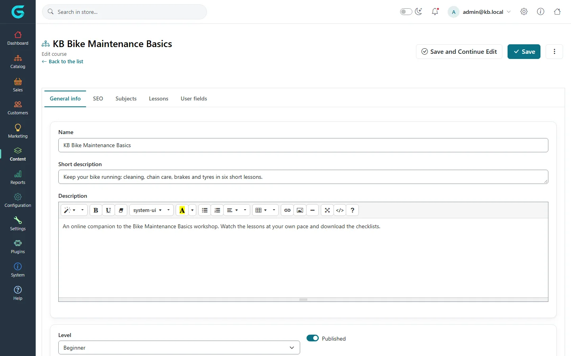Open the three-dot more actions menu
This screenshot has height=356, width=571.
pos(554,51)
